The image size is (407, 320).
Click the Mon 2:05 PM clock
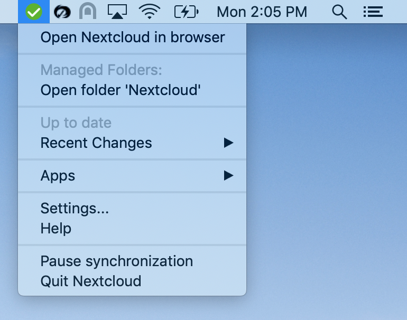coord(262,12)
